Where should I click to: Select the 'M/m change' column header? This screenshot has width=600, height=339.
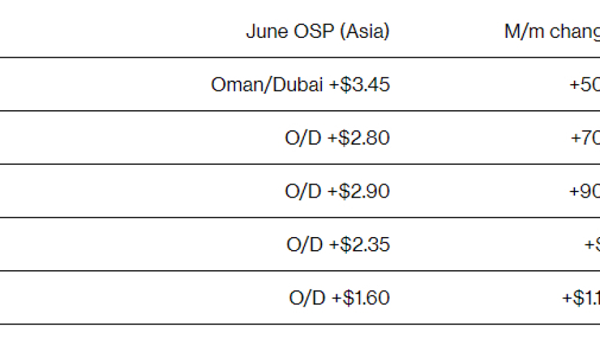coord(552,32)
